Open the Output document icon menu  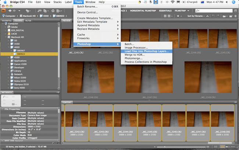(59, 11)
